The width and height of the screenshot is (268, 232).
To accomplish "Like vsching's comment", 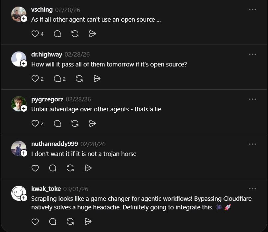I will point(35,34).
